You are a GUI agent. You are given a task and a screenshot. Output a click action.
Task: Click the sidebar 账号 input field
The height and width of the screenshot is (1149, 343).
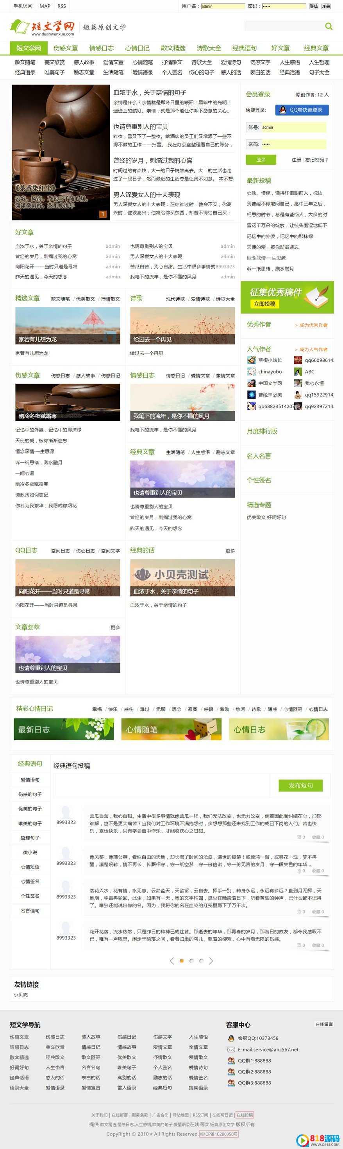(x=293, y=128)
